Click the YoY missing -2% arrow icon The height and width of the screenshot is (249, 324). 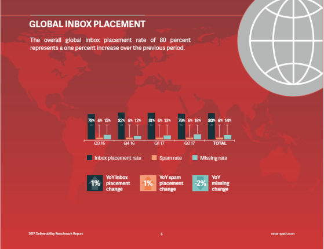click(200, 183)
